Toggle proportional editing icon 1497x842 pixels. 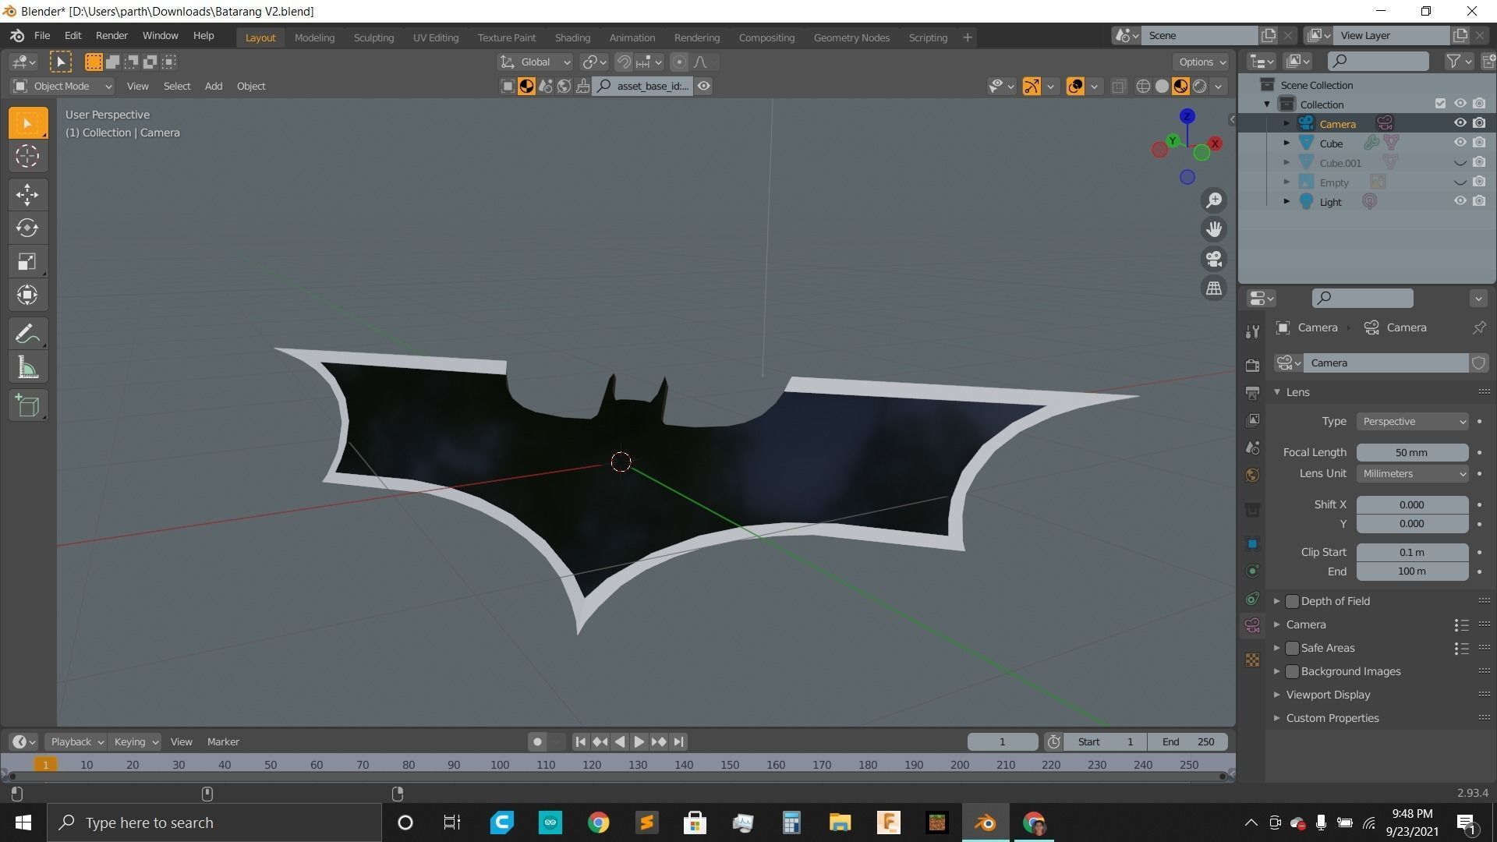[x=679, y=62]
